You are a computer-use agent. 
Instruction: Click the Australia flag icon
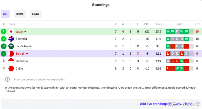(11, 39)
